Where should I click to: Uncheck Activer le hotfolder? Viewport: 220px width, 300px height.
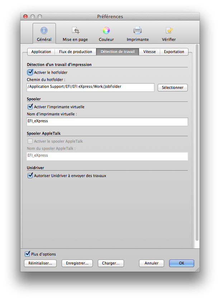click(x=30, y=72)
